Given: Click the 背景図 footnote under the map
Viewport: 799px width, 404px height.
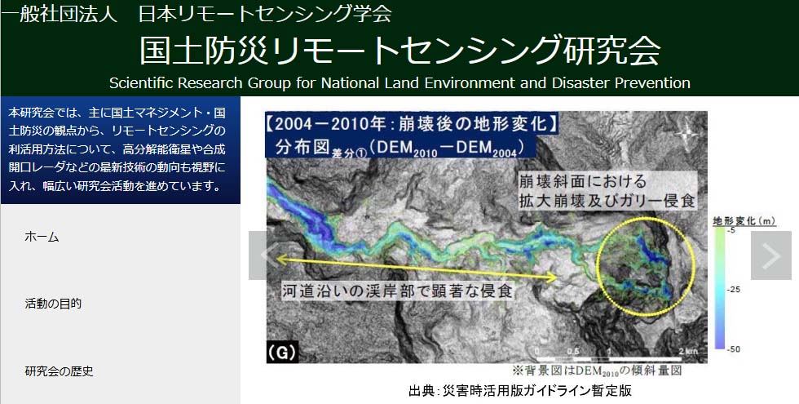Looking at the screenshot, I should click(x=595, y=370).
